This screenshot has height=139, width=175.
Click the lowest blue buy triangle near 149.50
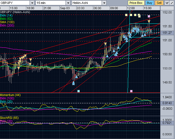point(73,83)
